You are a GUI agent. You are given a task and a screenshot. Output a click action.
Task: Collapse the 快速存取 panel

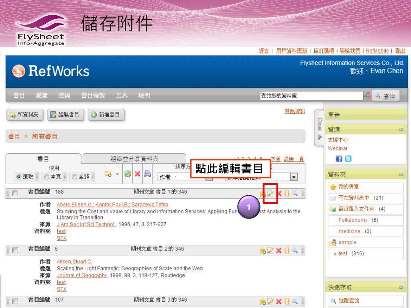coord(401,287)
